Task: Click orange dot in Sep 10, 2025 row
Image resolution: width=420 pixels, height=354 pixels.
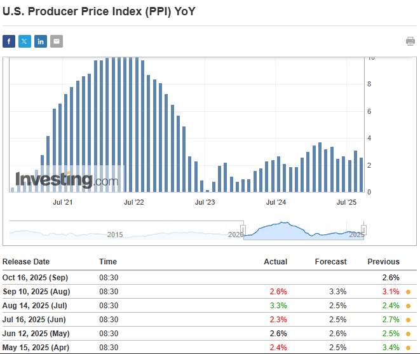Action: [408, 292]
